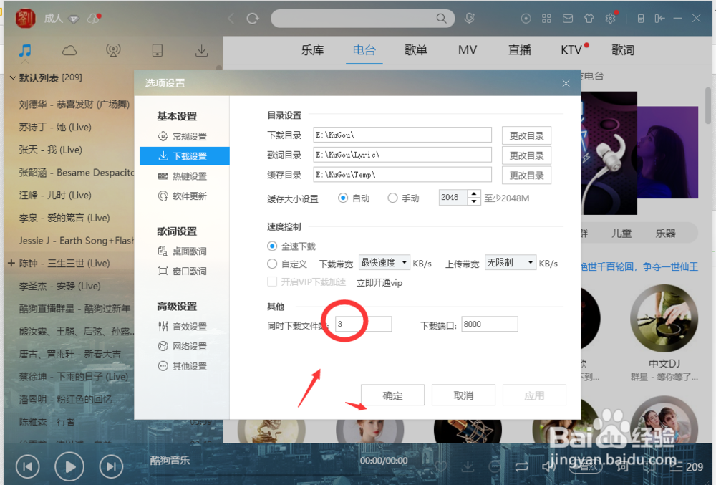Image resolution: width=716 pixels, height=485 pixels.
Task: Click the target circle icon in title bar
Action: 526,19
